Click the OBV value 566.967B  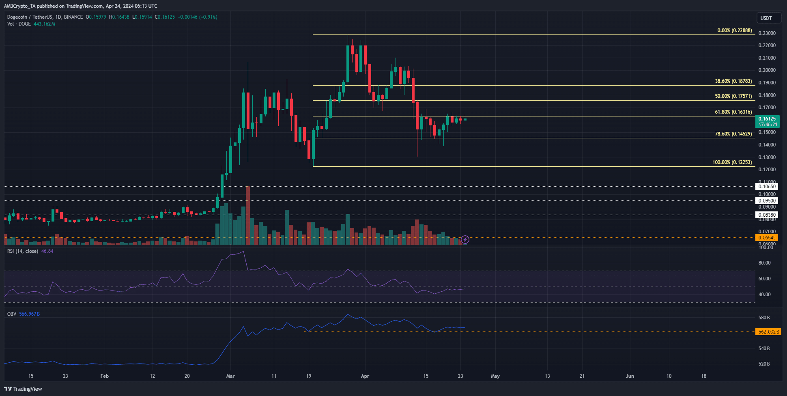click(x=30, y=314)
